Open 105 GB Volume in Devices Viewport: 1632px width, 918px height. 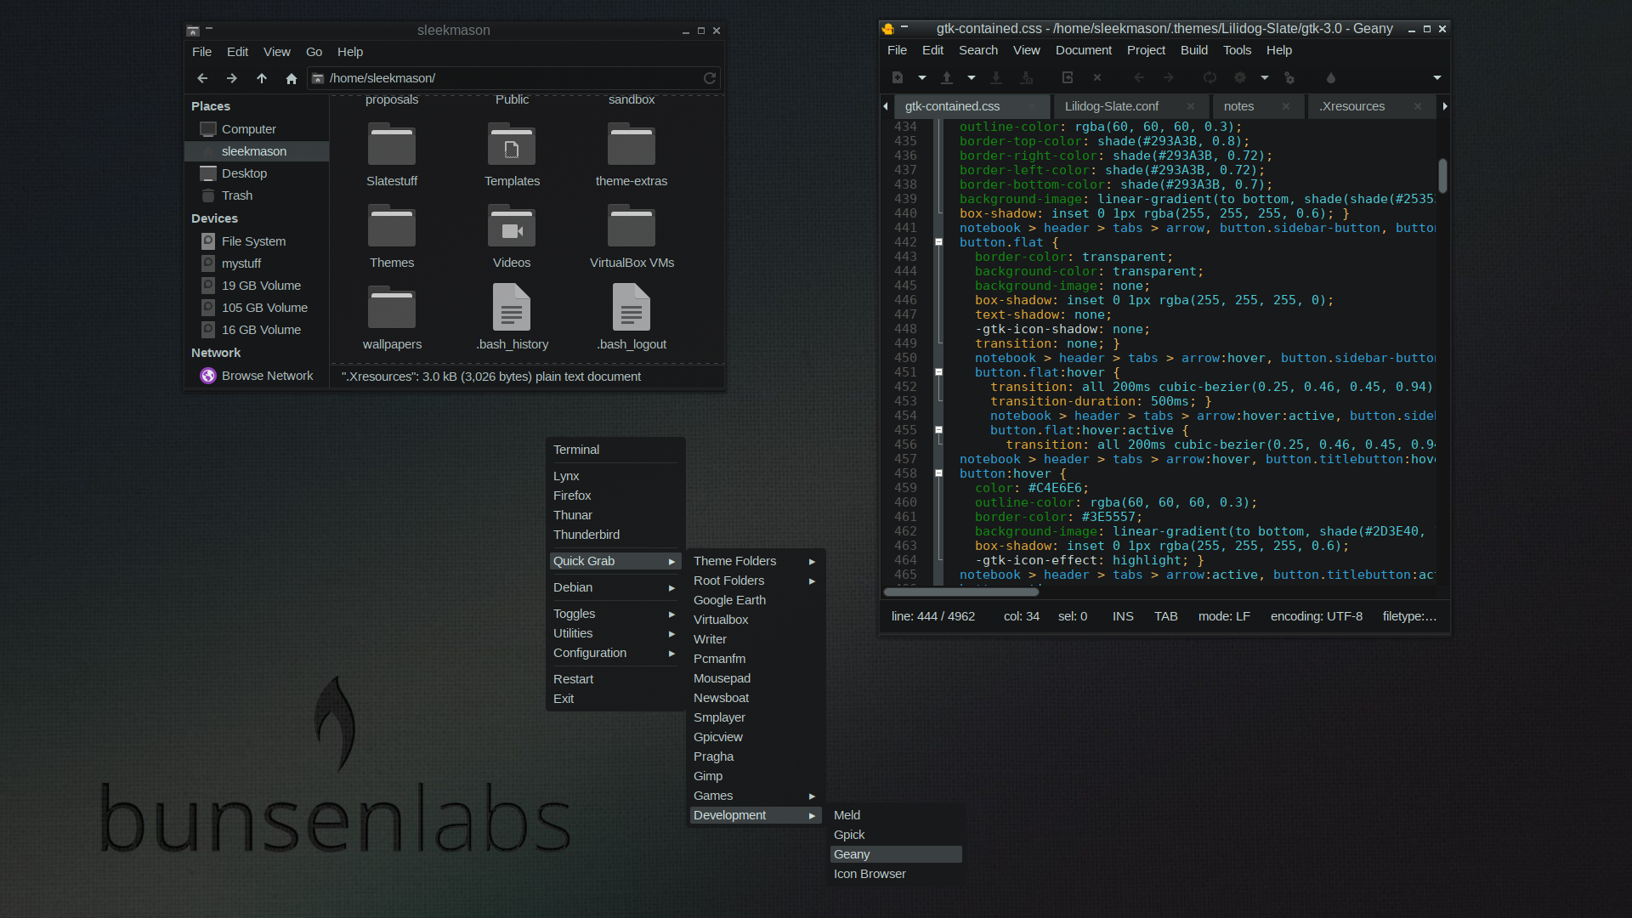coord(256,308)
